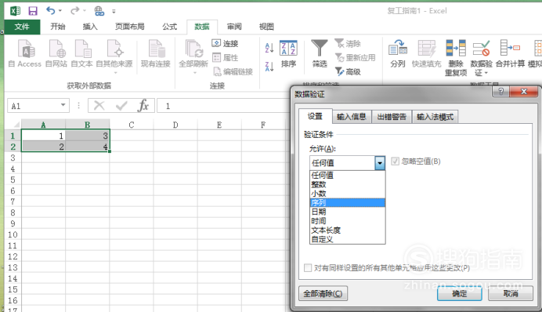Select cell B2 containing 4
Viewport: 542px width, 312px height.
[88, 147]
